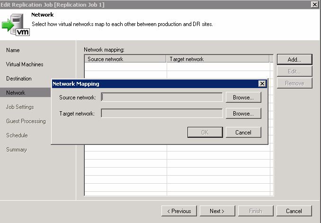Click the Edit mapping button
The height and width of the screenshot is (223, 321).
[x=294, y=71]
